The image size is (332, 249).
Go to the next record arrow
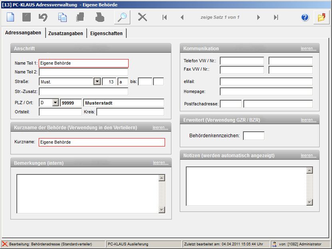[258, 17]
